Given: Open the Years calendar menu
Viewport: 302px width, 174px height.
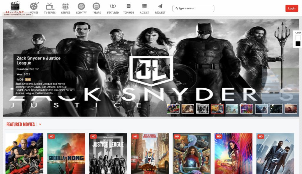Looking at the screenshot, I should 97,8.
